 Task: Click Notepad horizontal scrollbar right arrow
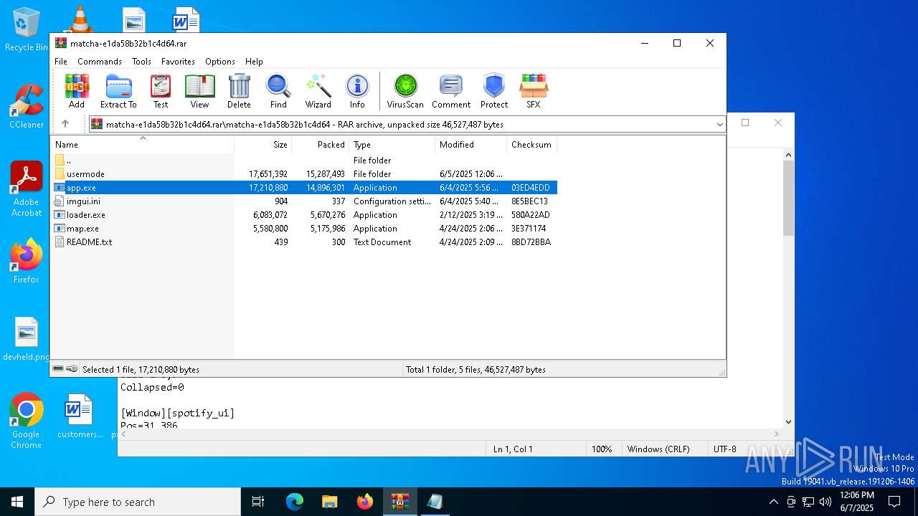[x=777, y=434]
